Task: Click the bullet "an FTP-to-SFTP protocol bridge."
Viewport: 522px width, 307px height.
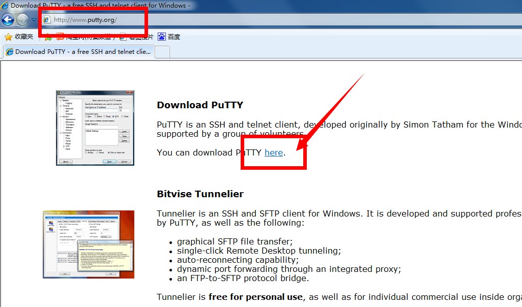Action: [x=243, y=278]
